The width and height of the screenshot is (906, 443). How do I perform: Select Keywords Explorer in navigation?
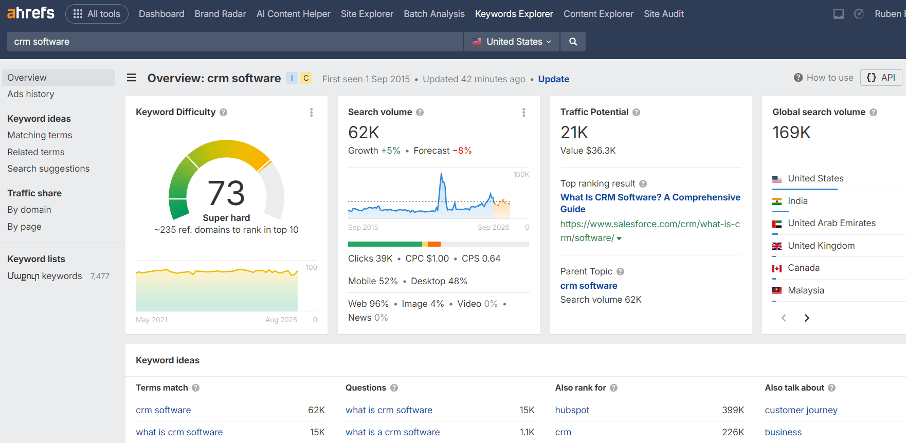(514, 14)
